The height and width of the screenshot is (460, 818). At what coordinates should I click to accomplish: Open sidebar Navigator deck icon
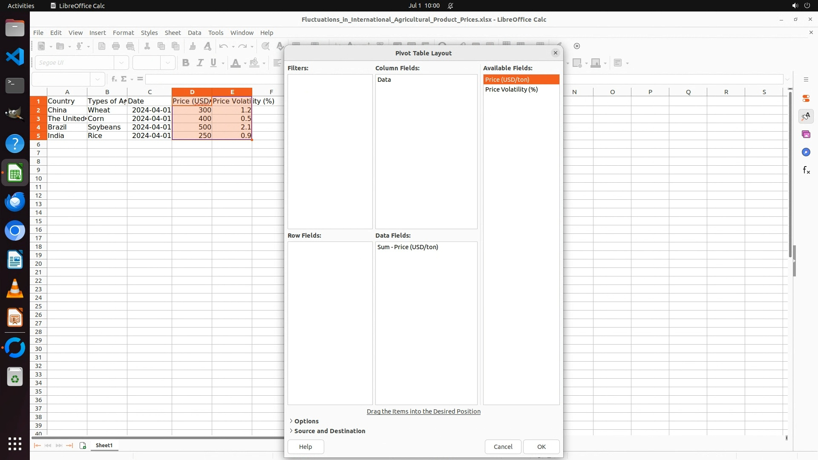click(x=806, y=152)
